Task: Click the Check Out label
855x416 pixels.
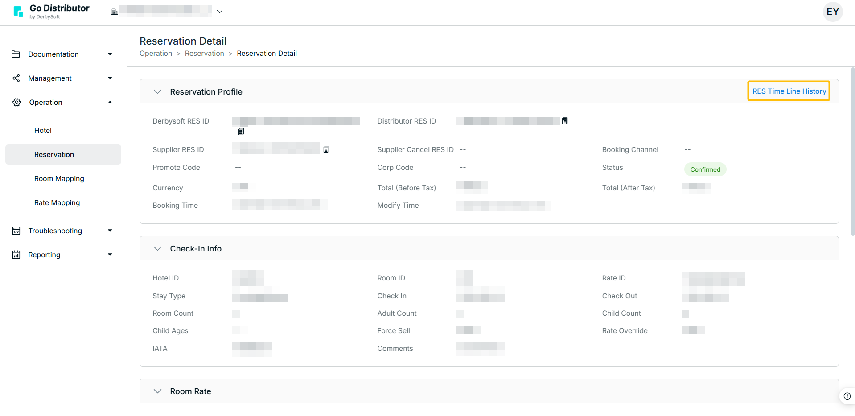Action: (620, 296)
